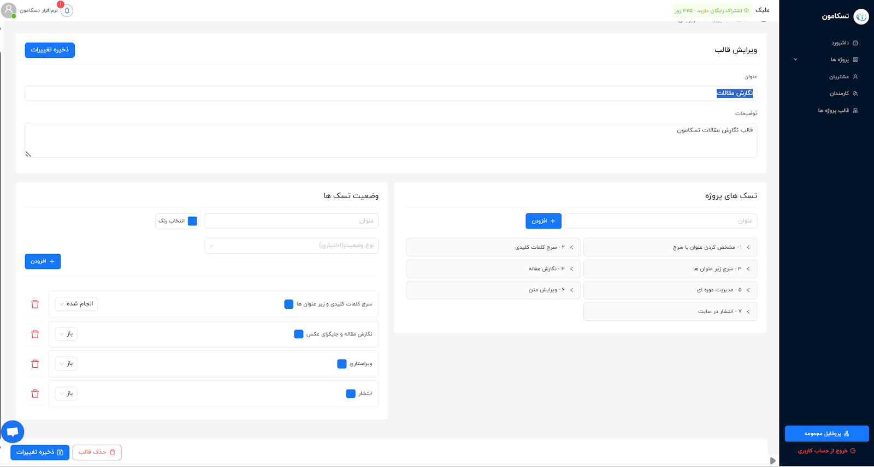Viewport: 874px width, 467px height.
Task: Open 'نوع وضعیت (اختیاری)' dropdown
Action: coord(291,246)
